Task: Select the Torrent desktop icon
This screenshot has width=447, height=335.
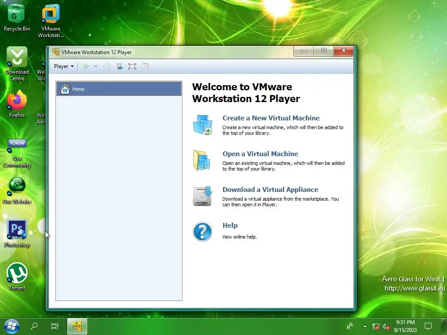Action: (17, 276)
